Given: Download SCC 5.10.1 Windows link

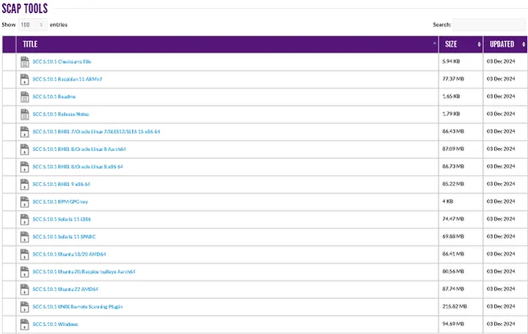Looking at the screenshot, I should (x=56, y=324).
